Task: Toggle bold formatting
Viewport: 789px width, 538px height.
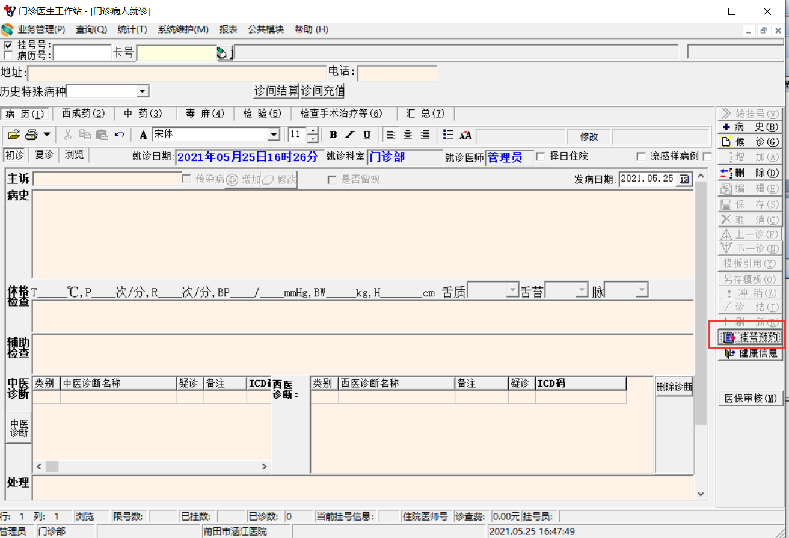Action: click(x=333, y=135)
